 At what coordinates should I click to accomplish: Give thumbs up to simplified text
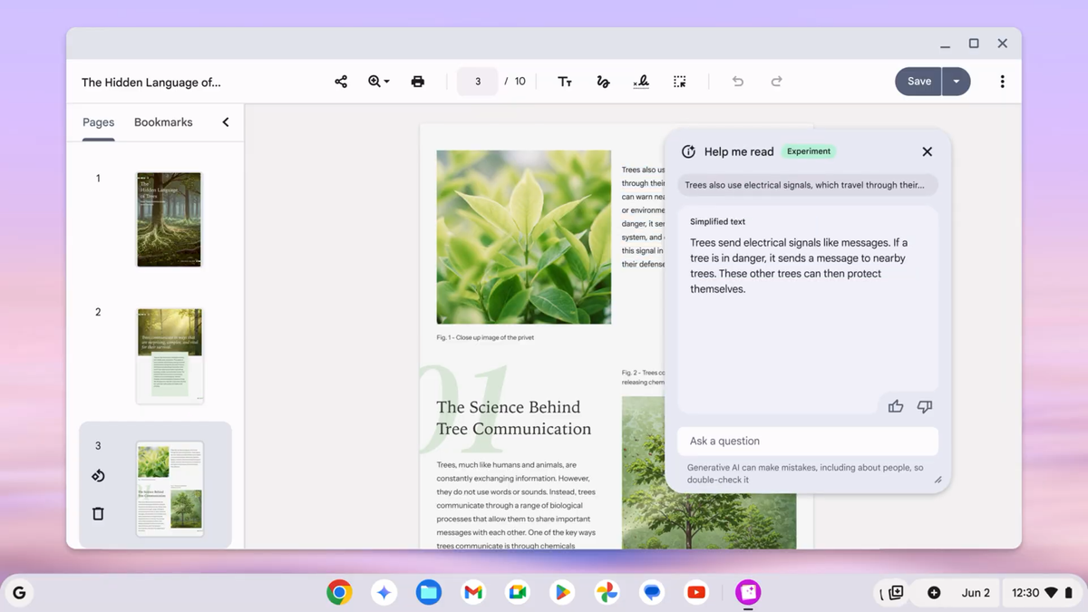tap(896, 406)
